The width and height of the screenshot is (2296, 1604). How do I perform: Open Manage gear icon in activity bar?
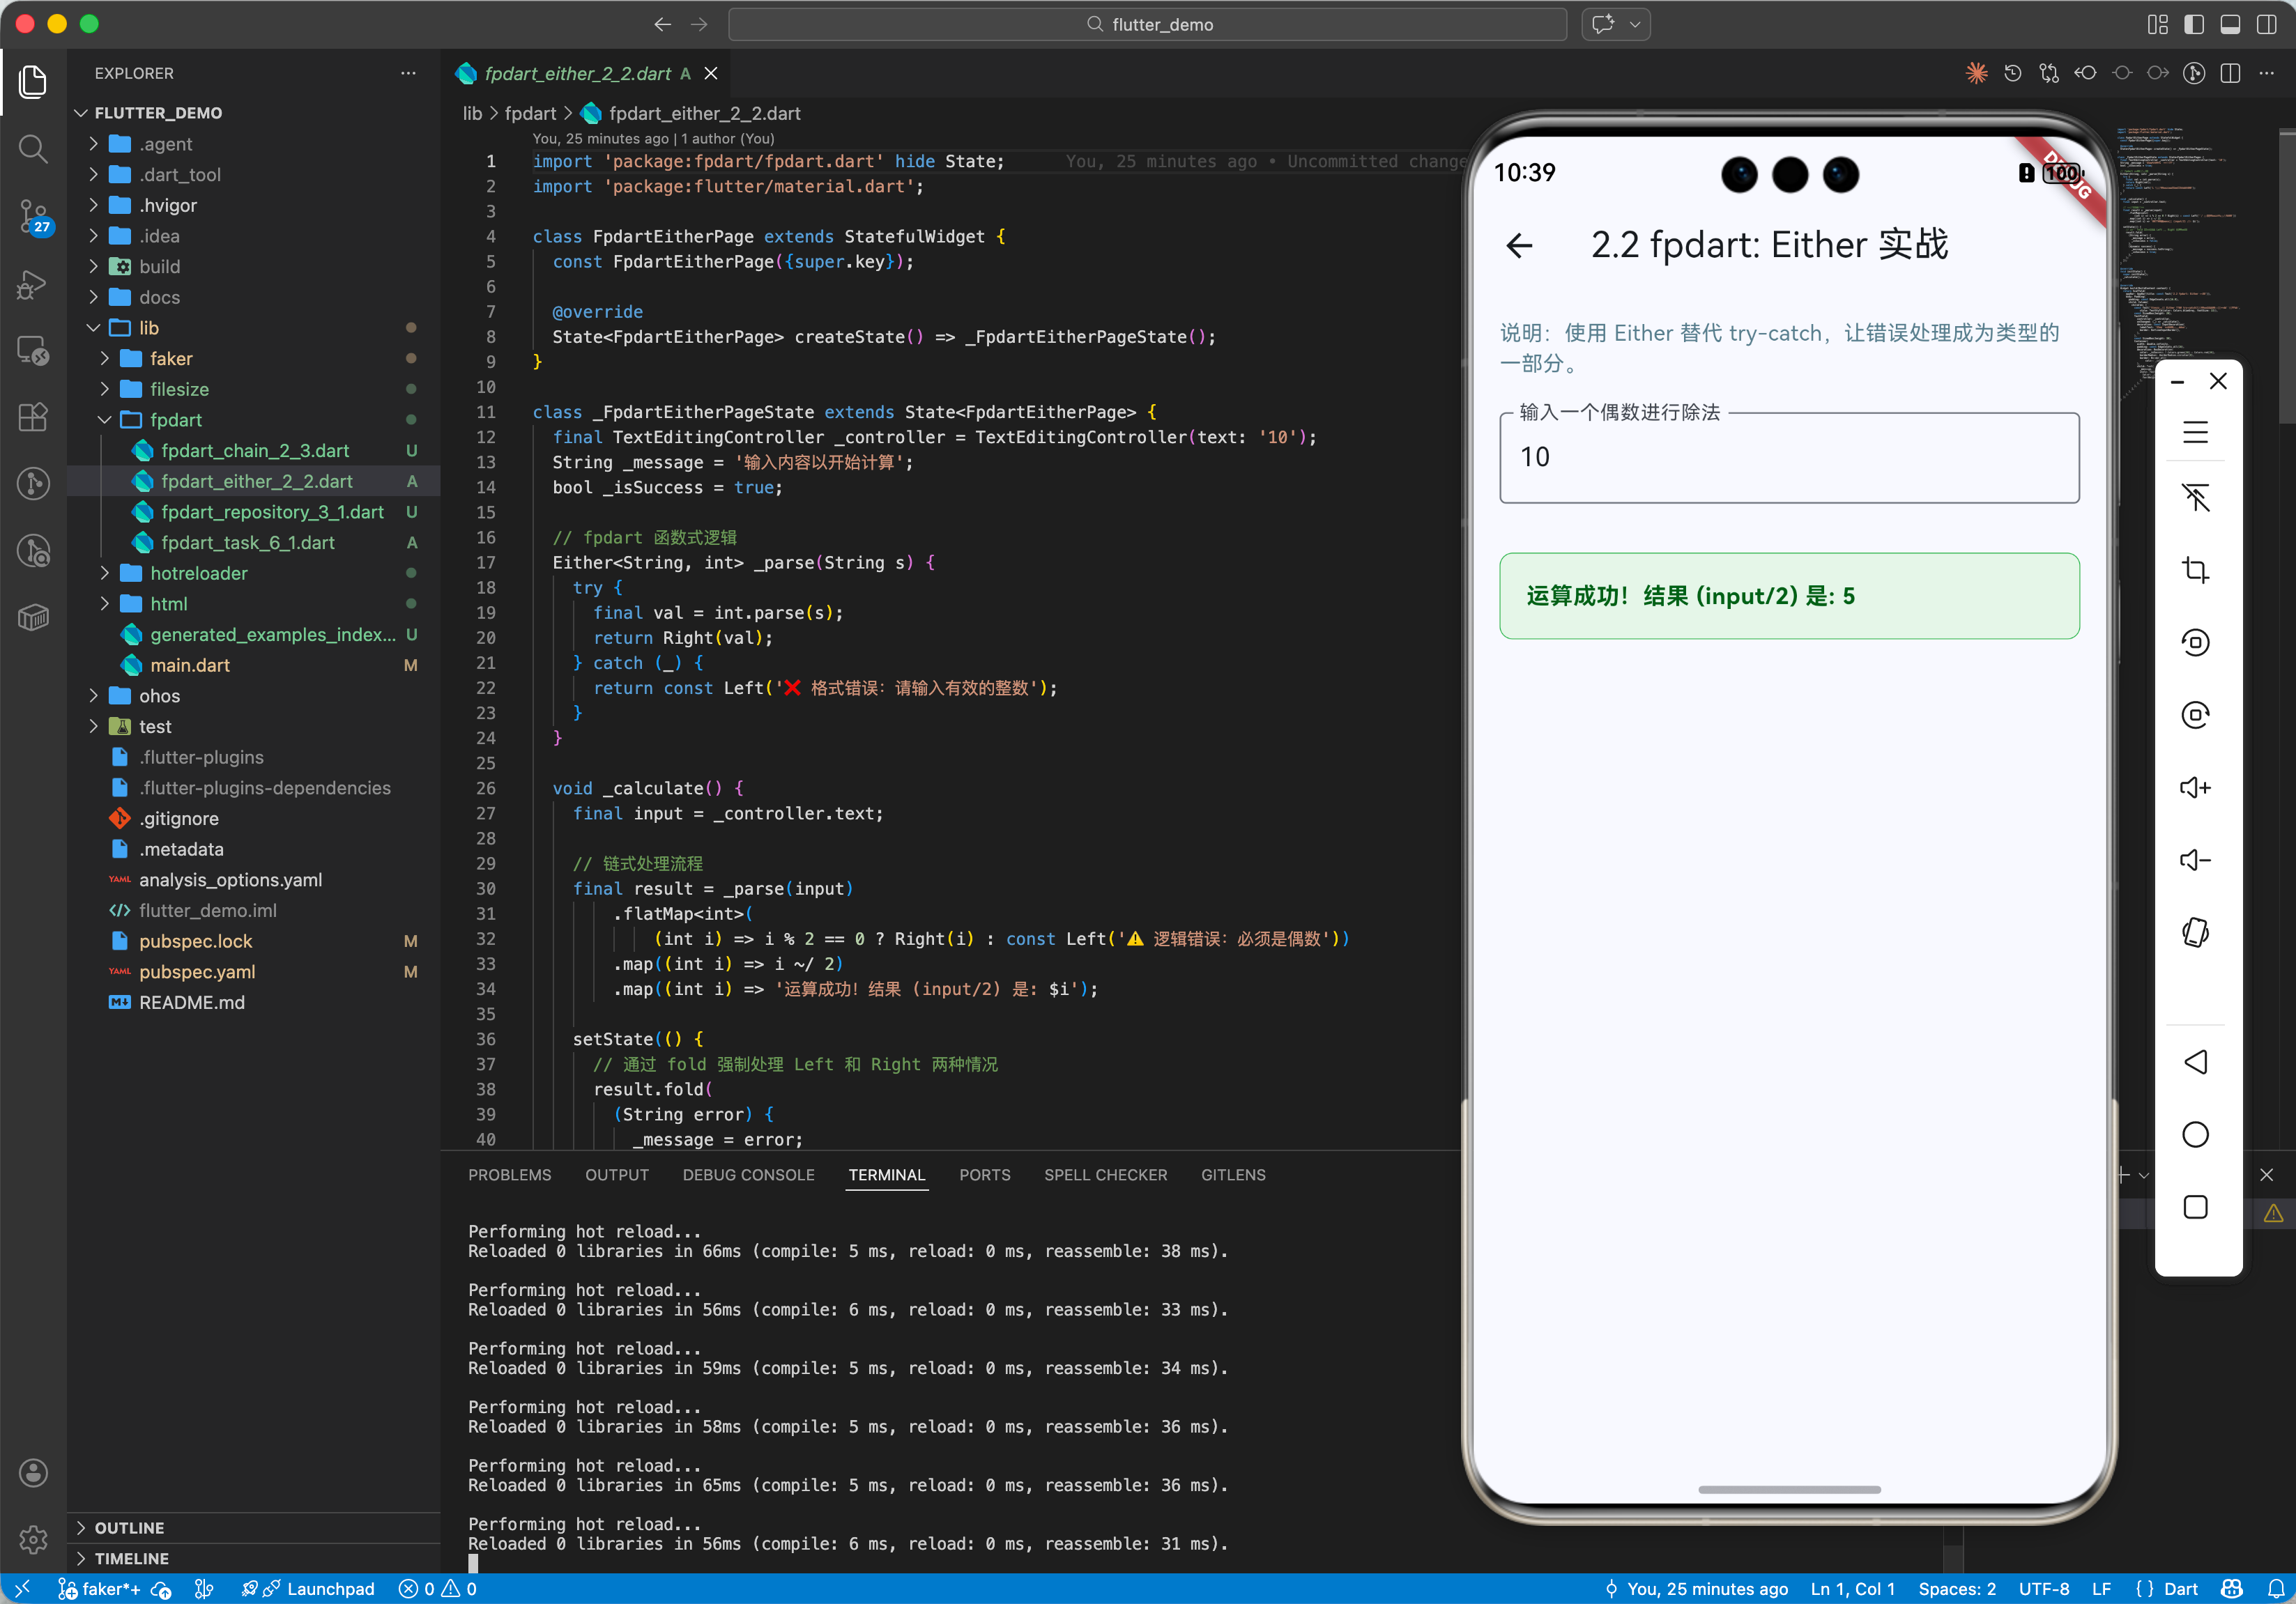[33, 1539]
